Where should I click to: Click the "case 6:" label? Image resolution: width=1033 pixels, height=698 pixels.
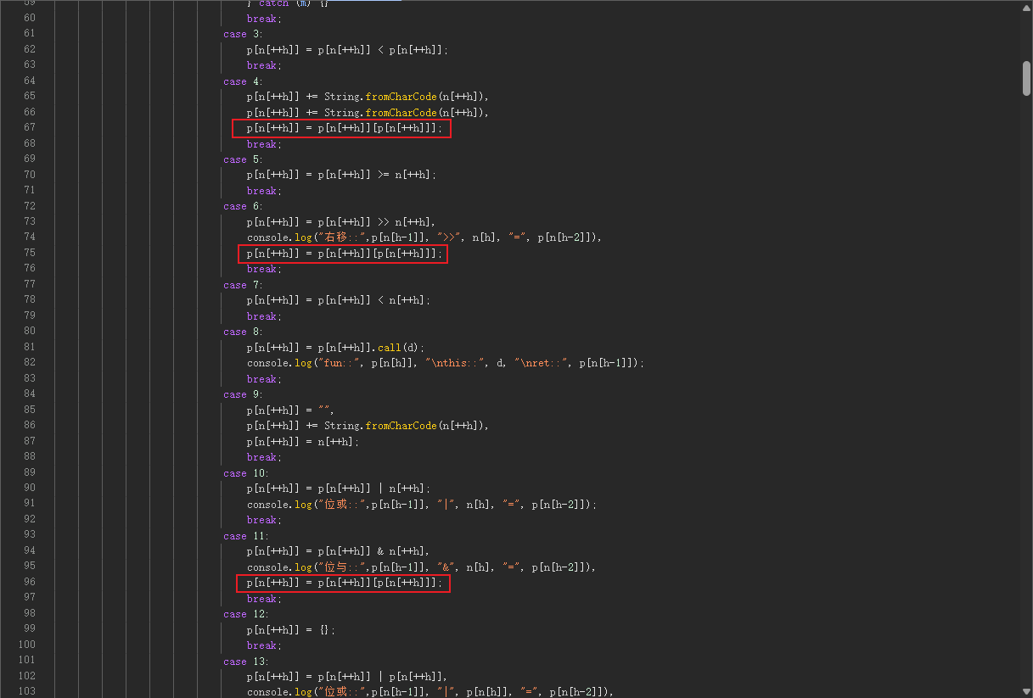pos(241,206)
